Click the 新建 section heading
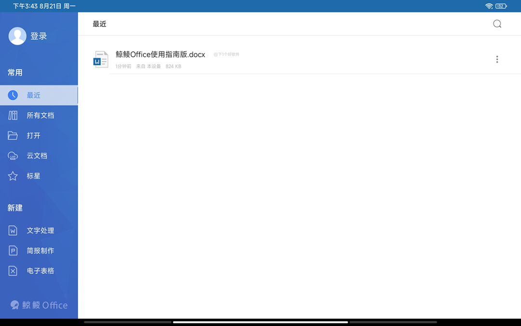521x326 pixels. point(15,208)
